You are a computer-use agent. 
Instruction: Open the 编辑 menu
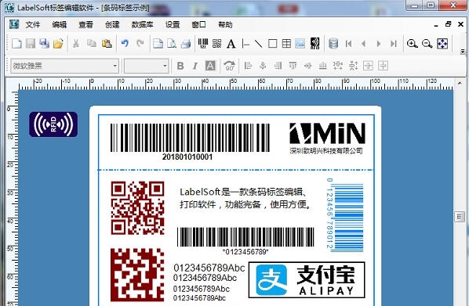(x=60, y=25)
